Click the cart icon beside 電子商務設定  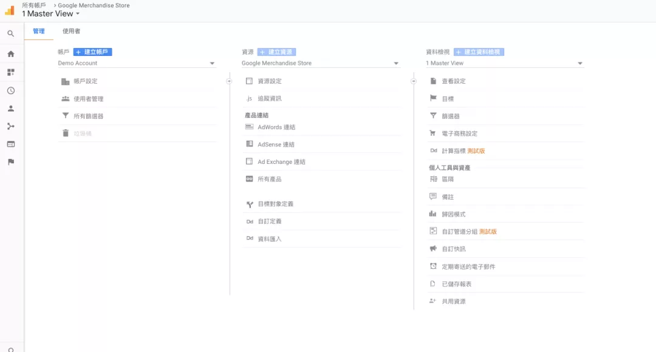(433, 134)
